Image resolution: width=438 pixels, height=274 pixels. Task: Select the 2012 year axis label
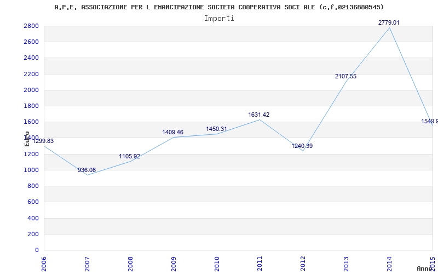pos(303,264)
